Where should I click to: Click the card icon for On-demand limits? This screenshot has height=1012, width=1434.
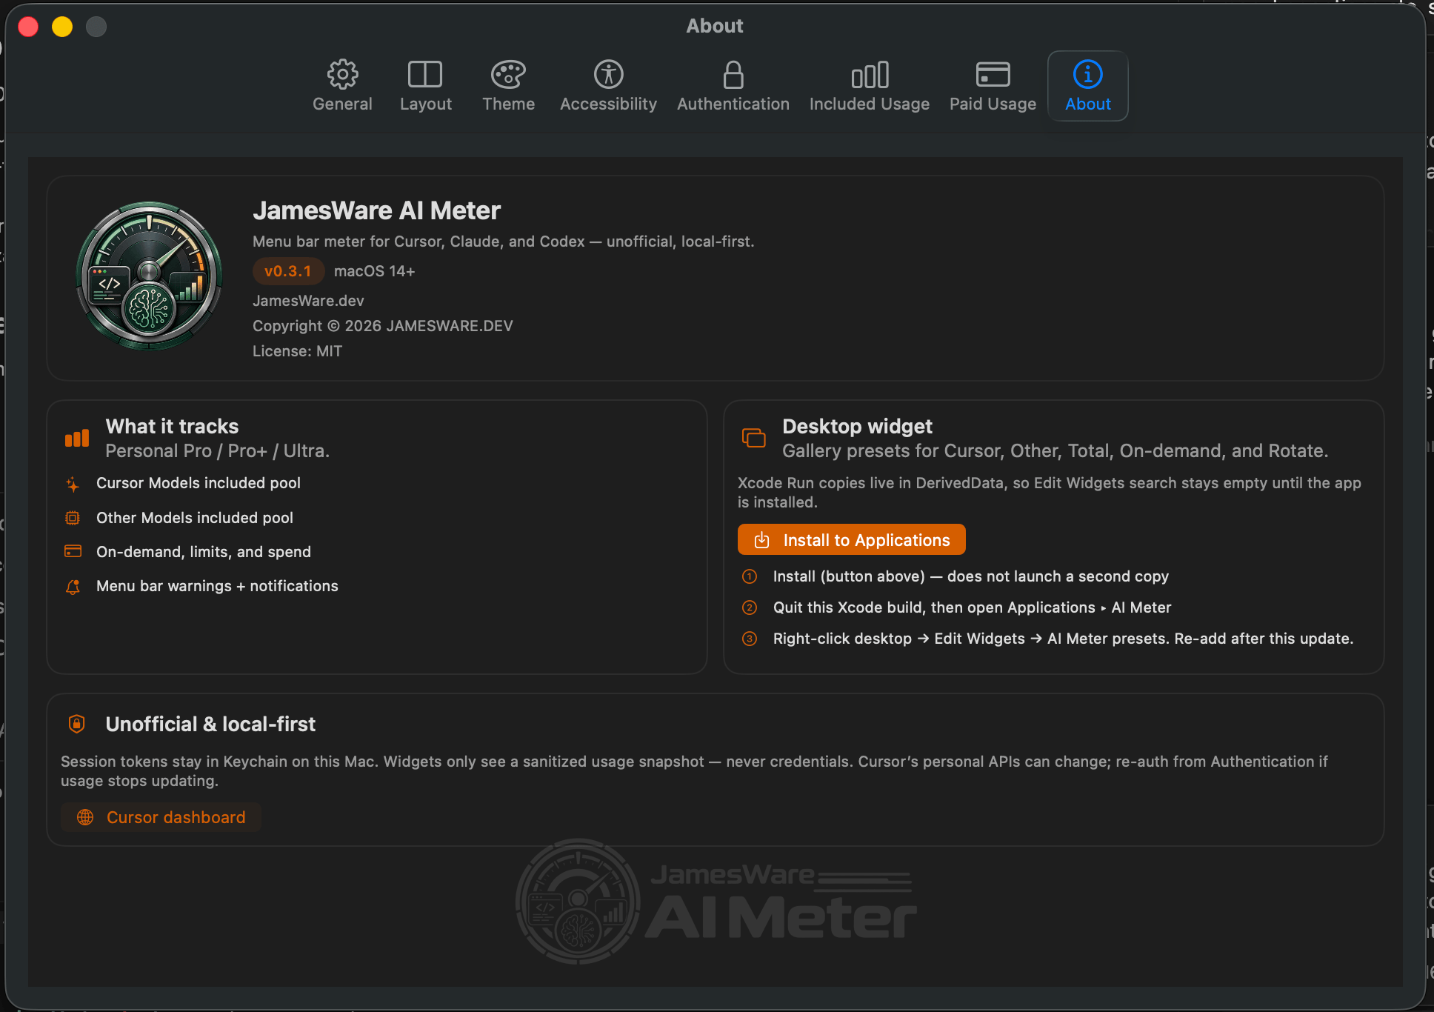(73, 551)
